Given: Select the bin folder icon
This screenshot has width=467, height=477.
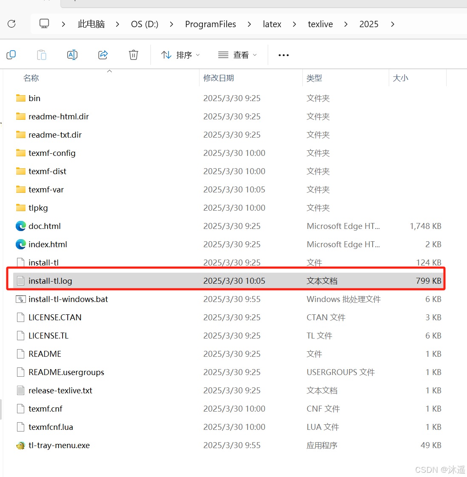Looking at the screenshot, I should click(x=21, y=98).
